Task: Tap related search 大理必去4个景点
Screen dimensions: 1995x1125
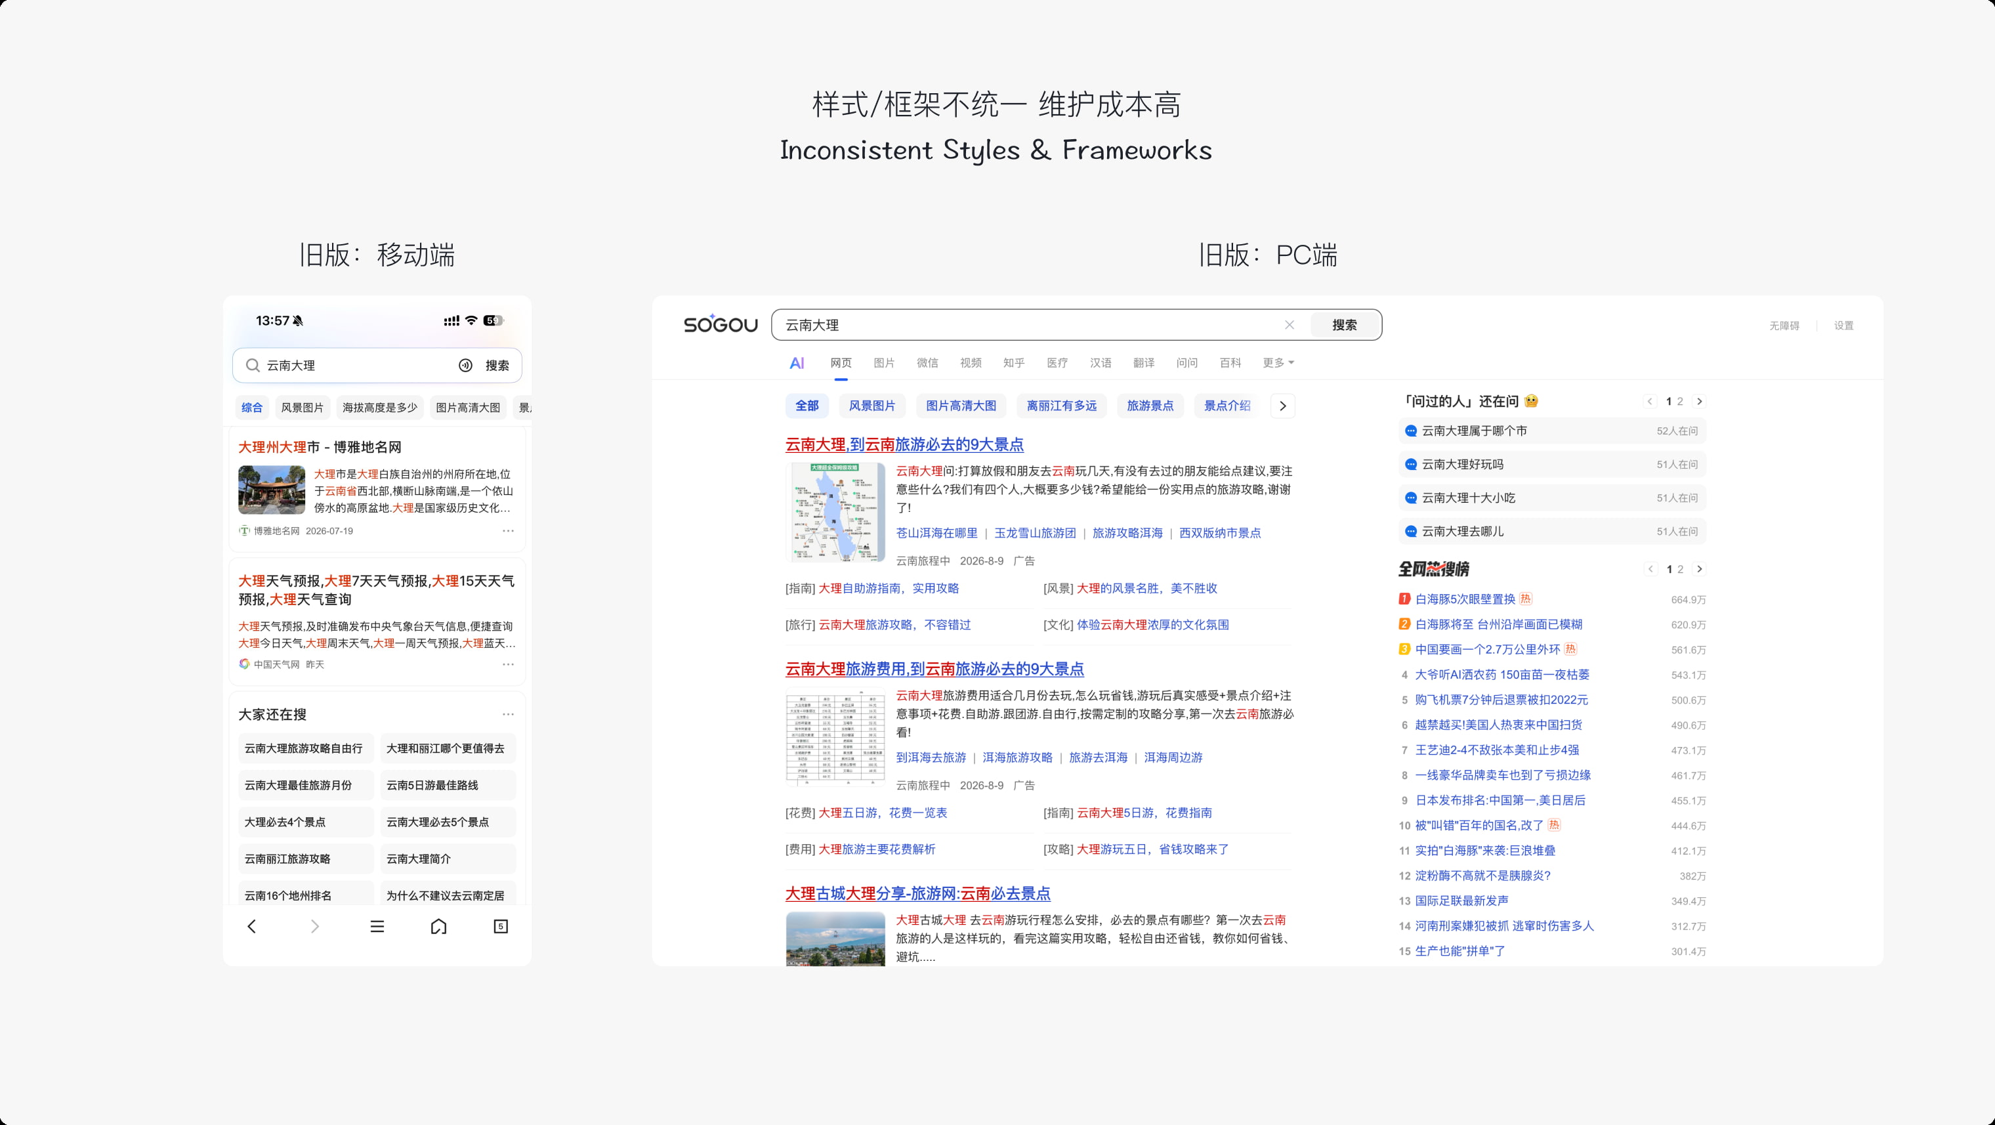Action: tap(306, 822)
